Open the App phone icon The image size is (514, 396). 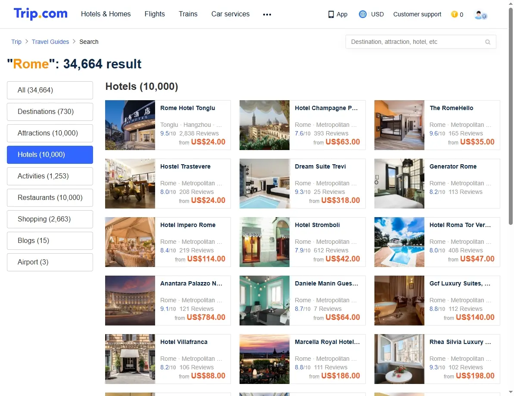331,14
